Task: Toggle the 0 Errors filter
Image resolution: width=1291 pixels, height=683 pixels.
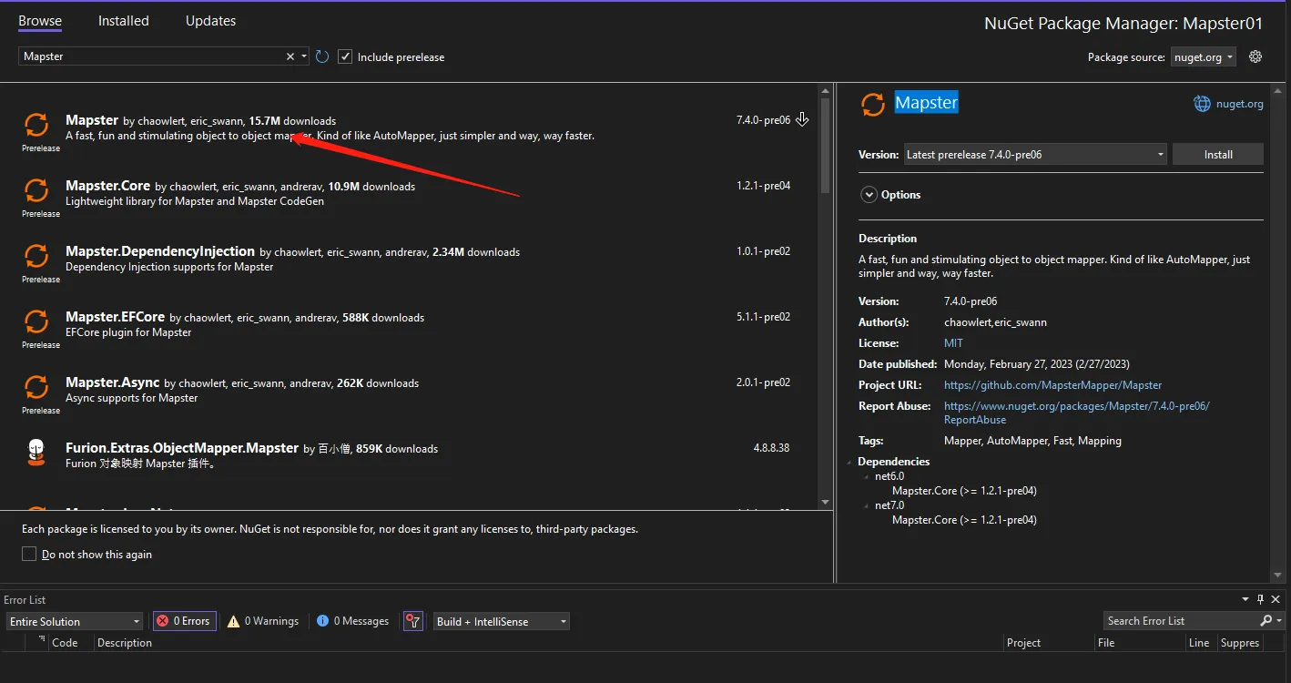Action: click(x=185, y=621)
